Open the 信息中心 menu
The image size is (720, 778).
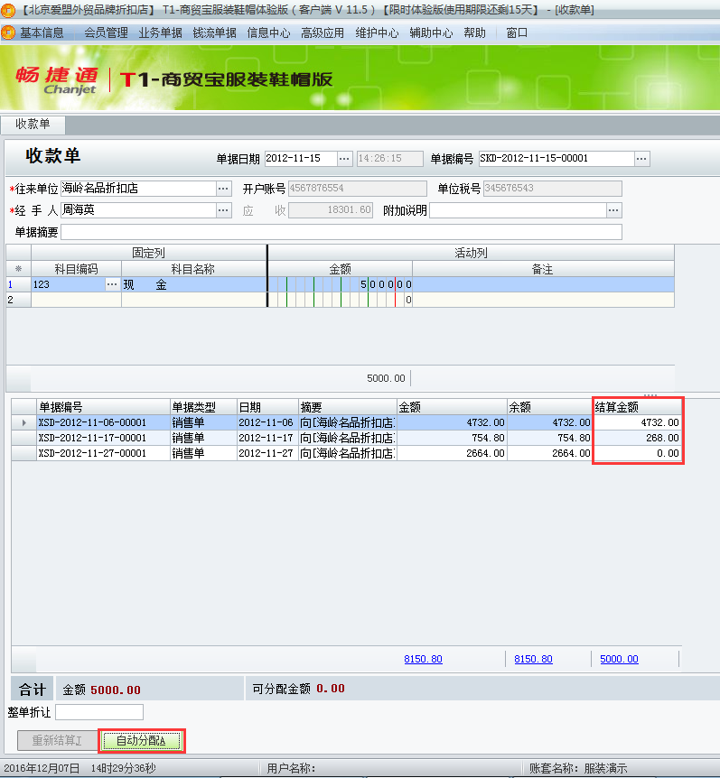pos(268,32)
